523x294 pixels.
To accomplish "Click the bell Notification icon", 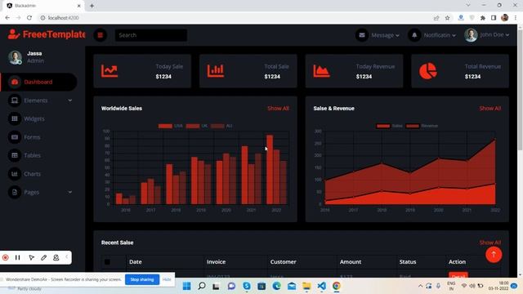I will point(414,35).
